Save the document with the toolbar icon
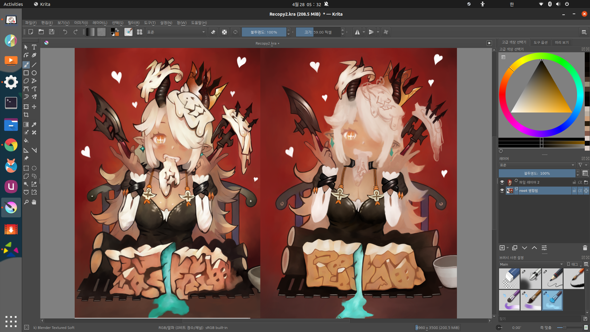The width and height of the screenshot is (590, 332). (52, 32)
